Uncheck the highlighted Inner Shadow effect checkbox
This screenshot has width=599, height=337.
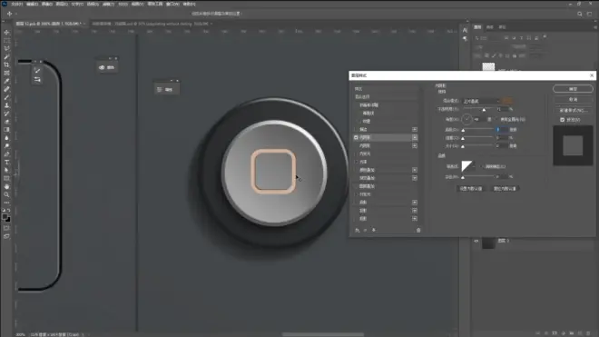point(356,137)
